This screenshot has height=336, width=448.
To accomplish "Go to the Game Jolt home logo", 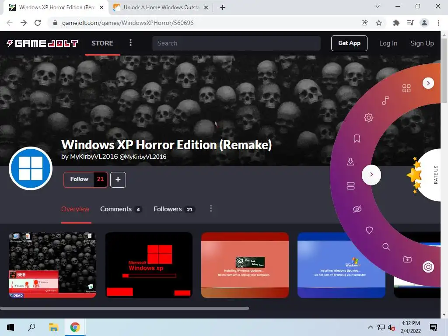I will tap(42, 43).
